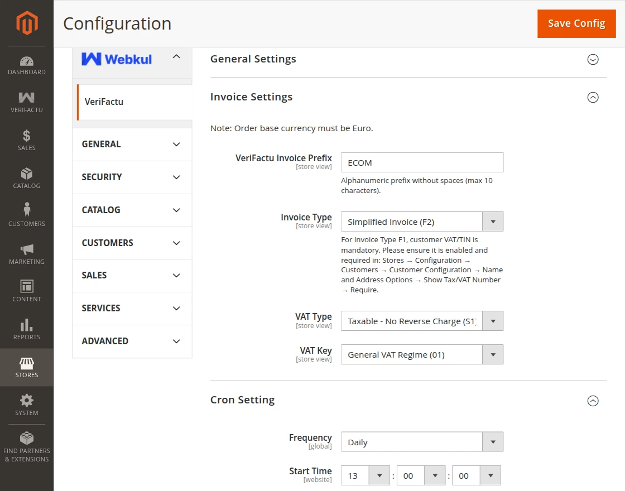
Task: Open the Sales section in sidebar
Action: coord(26,139)
